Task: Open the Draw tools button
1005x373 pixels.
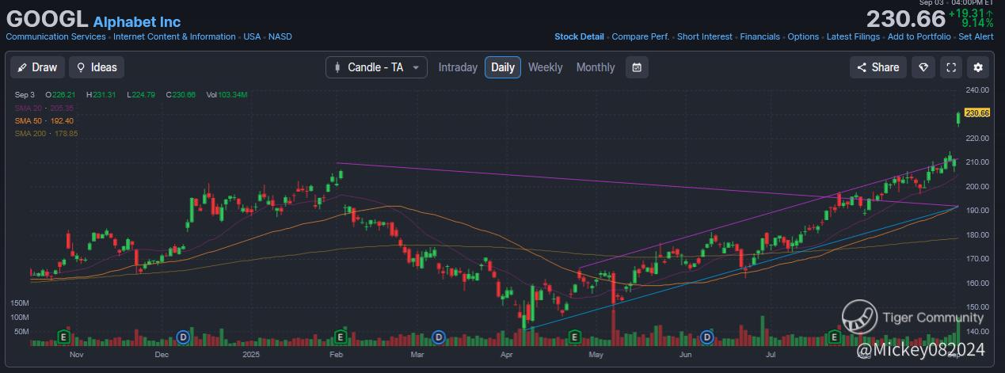Action: click(37, 67)
